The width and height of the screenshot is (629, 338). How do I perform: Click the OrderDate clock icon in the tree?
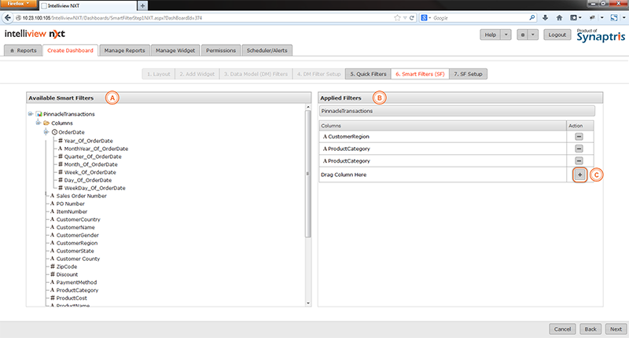pyautogui.click(x=54, y=132)
